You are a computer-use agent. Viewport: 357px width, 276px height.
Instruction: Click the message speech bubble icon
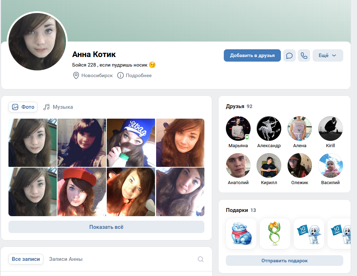[289, 56]
